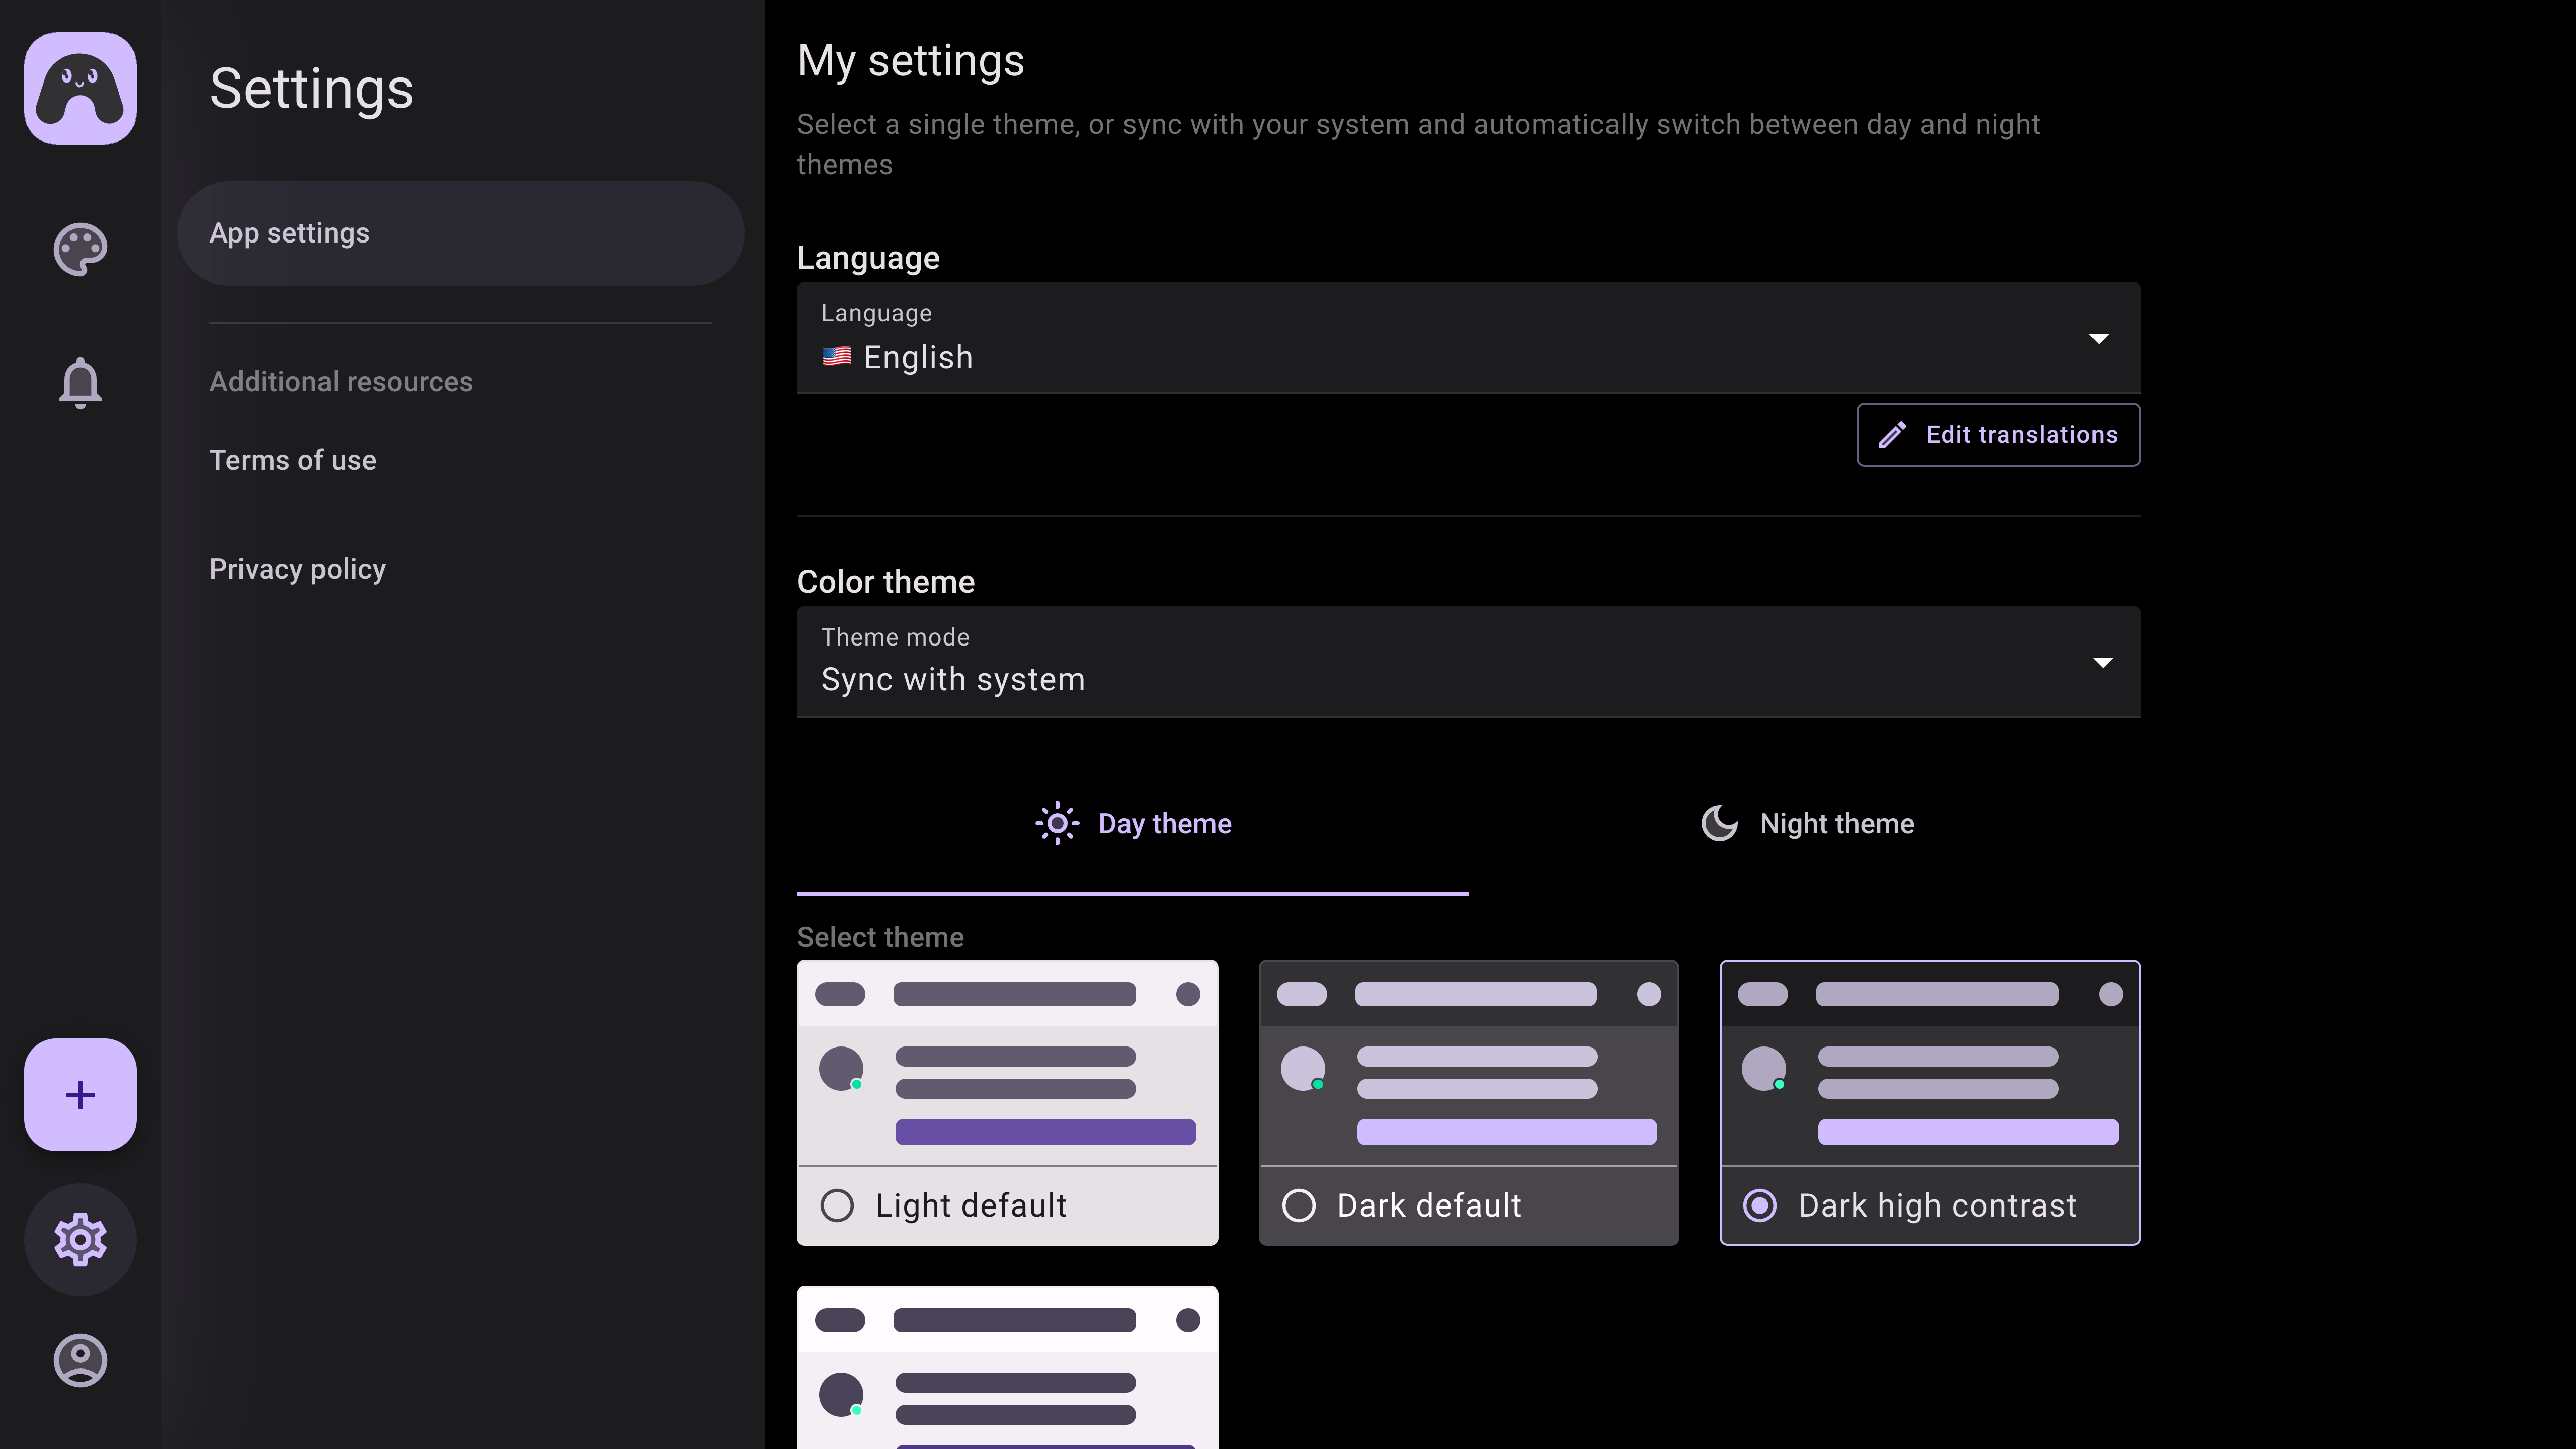Select the Light default radio button
This screenshot has height=1449, width=2576.
[837, 1205]
